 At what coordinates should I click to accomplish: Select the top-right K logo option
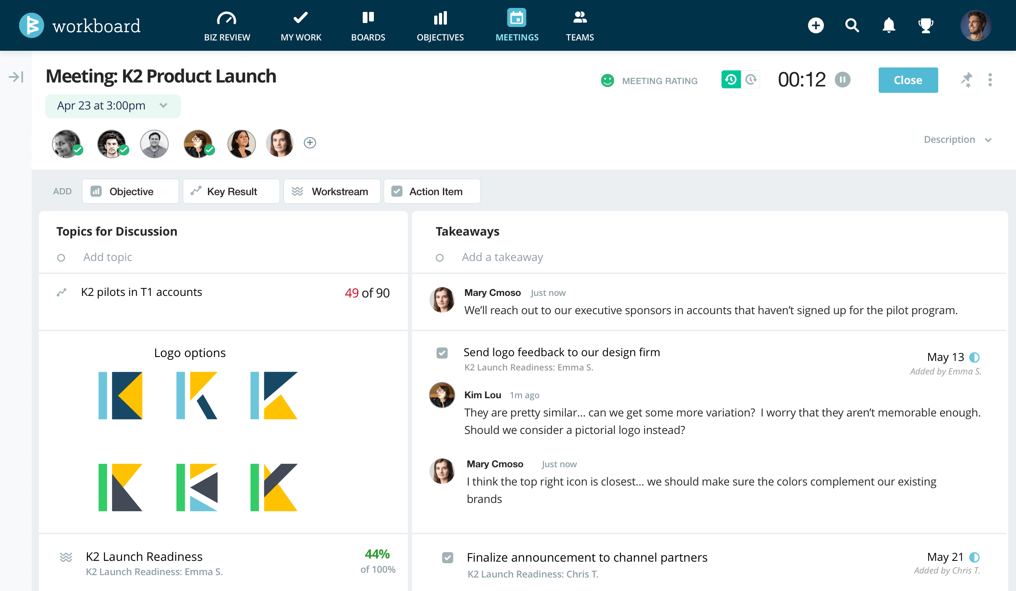tap(274, 395)
